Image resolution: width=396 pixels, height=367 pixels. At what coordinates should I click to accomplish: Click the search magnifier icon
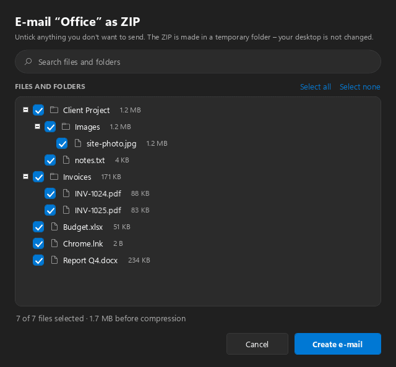(x=28, y=62)
